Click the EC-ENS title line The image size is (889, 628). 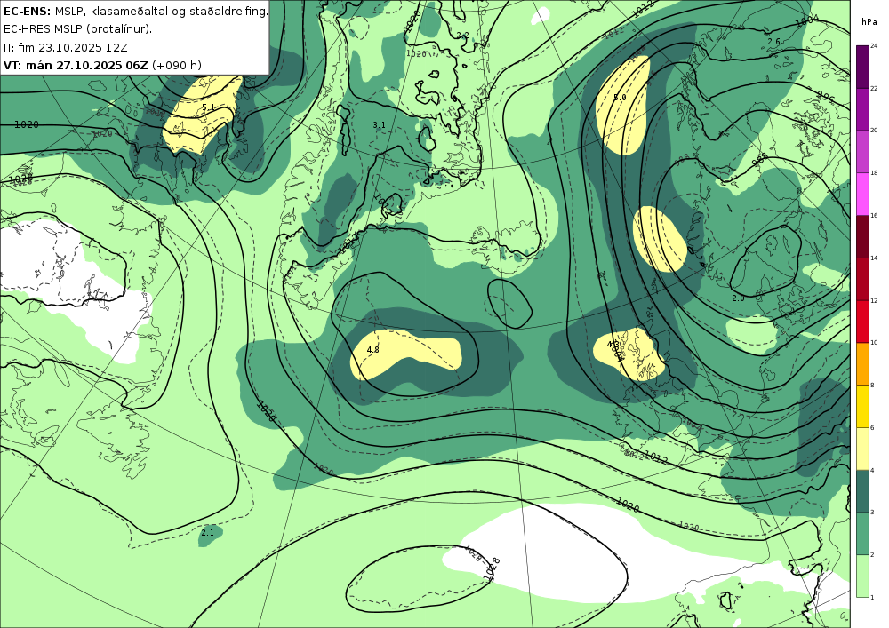(135, 11)
